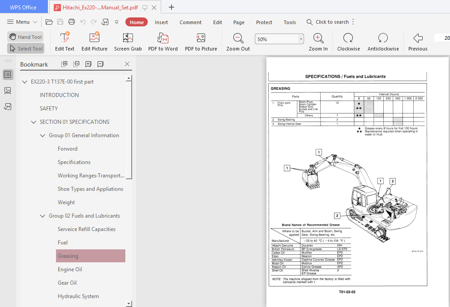Click the Click to search box
The height and width of the screenshot is (307, 450).
coord(328,22)
